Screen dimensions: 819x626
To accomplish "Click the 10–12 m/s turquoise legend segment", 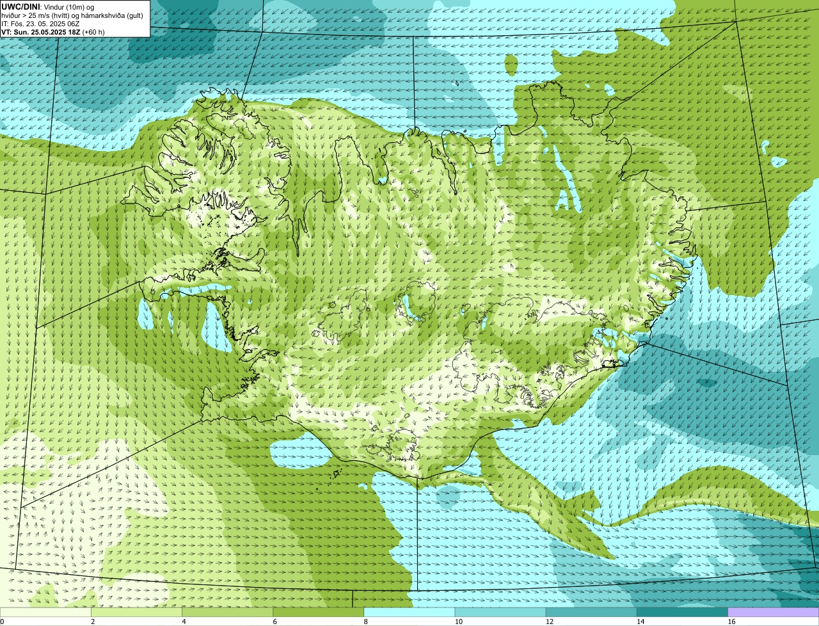I will coord(500,612).
